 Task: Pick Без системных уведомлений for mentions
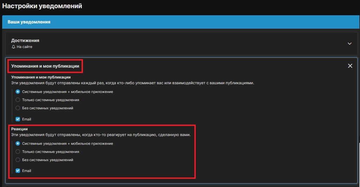click(18, 108)
